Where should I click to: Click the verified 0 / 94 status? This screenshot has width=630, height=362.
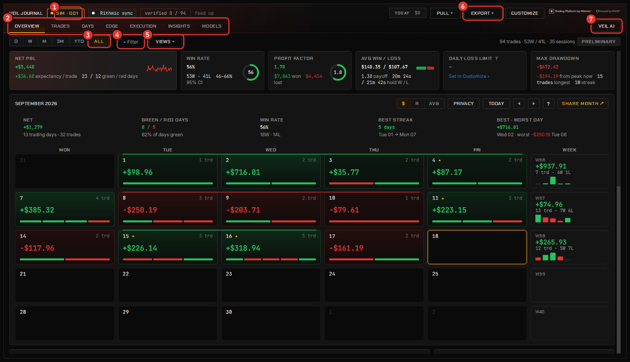click(x=165, y=13)
